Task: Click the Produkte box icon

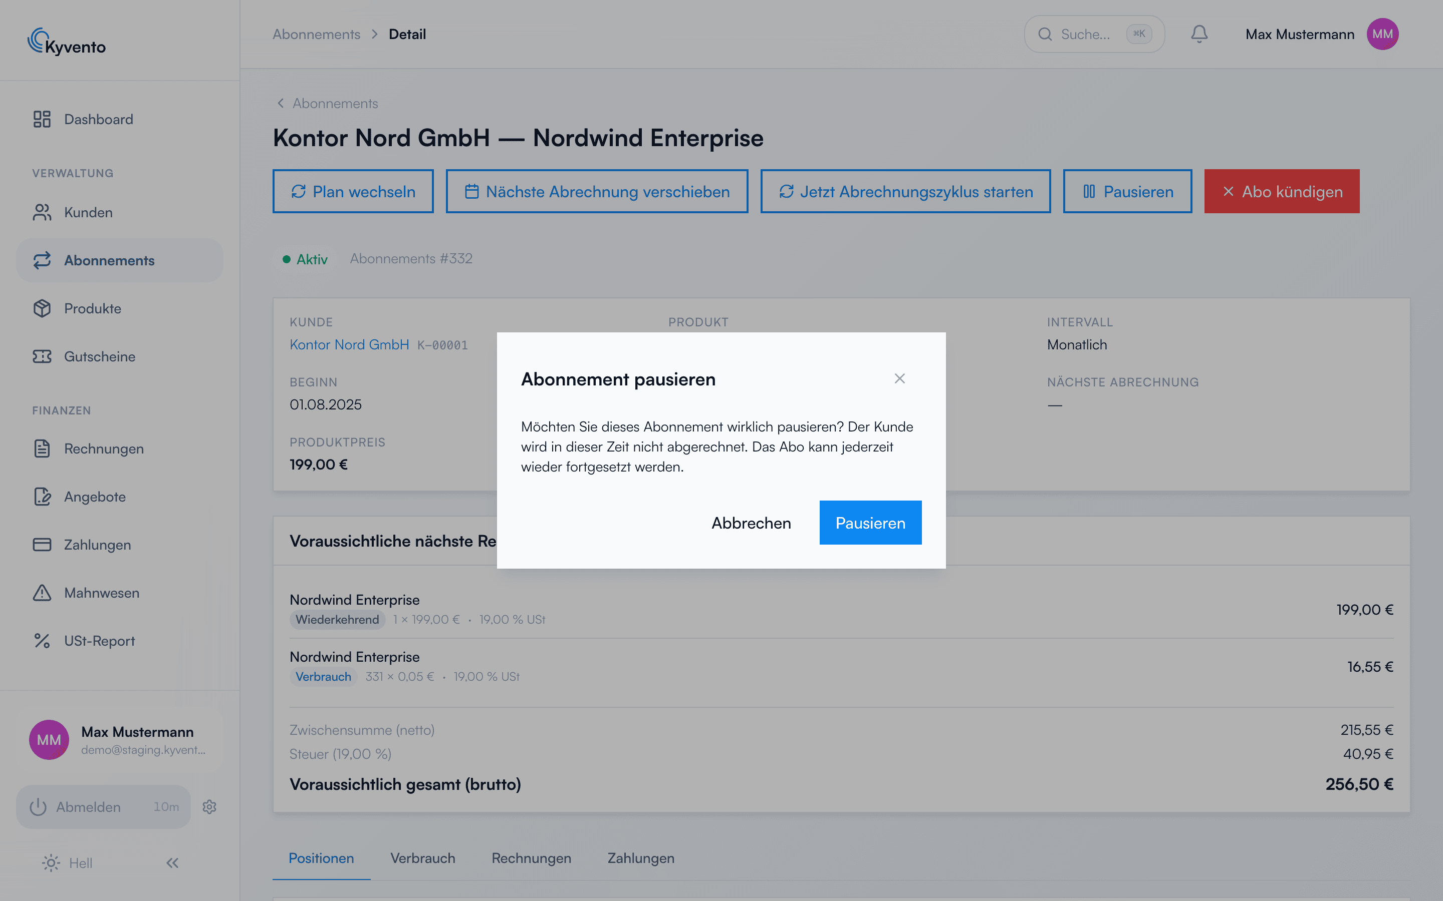Action: click(x=42, y=309)
